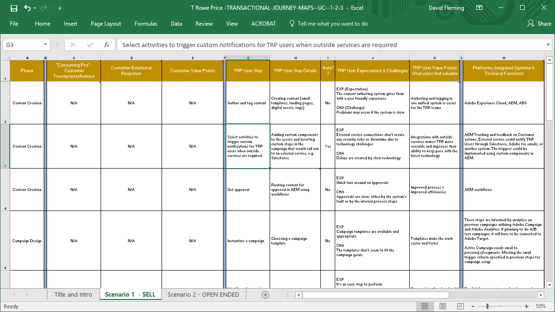Screen dimensions: 555x312
Task: Click the previous sheet navigation arrow
Action: [x=14, y=295]
